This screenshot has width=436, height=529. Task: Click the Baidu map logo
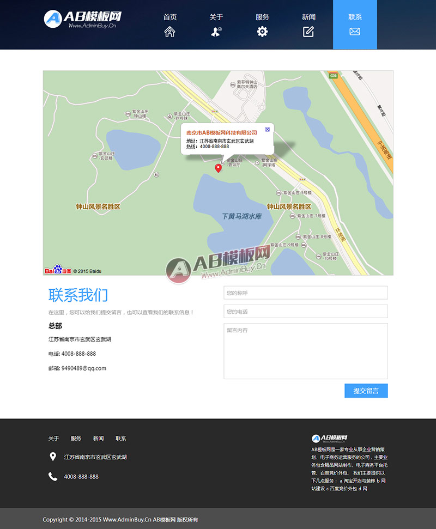[x=58, y=270]
